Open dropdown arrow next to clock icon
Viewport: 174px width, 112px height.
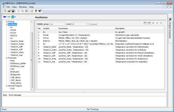pos(15,17)
